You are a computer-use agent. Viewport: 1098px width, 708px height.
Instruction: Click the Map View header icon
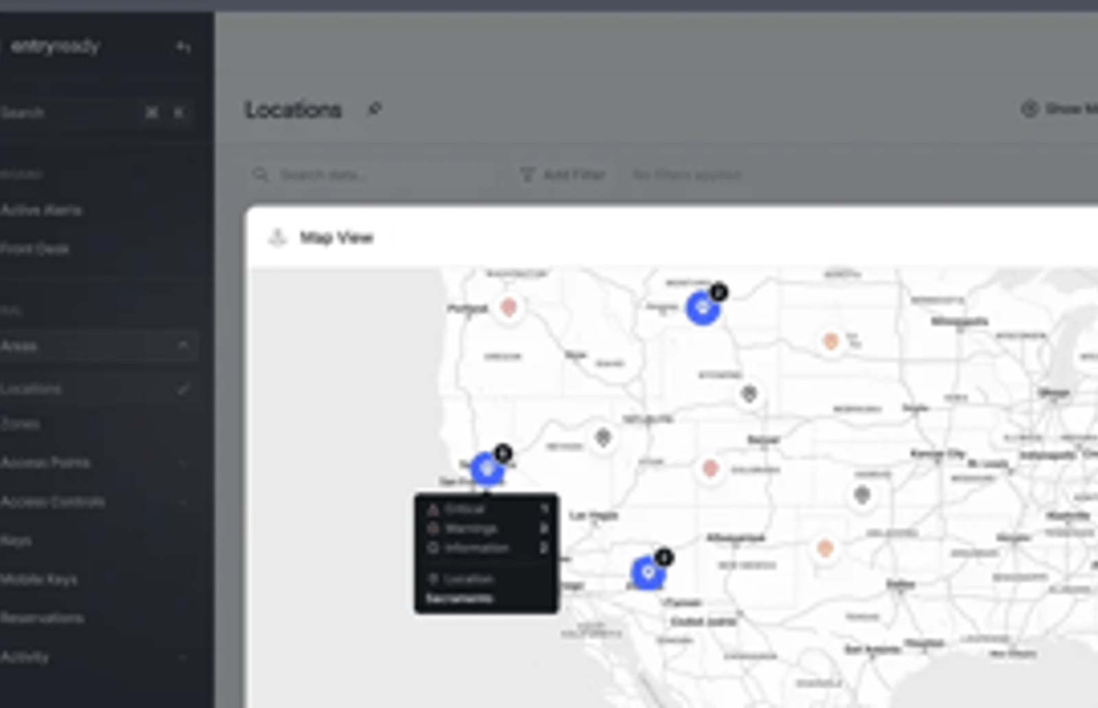277,237
